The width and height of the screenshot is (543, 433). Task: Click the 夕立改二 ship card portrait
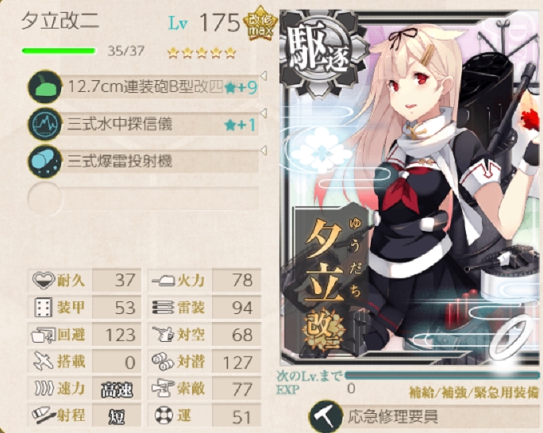[410, 187]
